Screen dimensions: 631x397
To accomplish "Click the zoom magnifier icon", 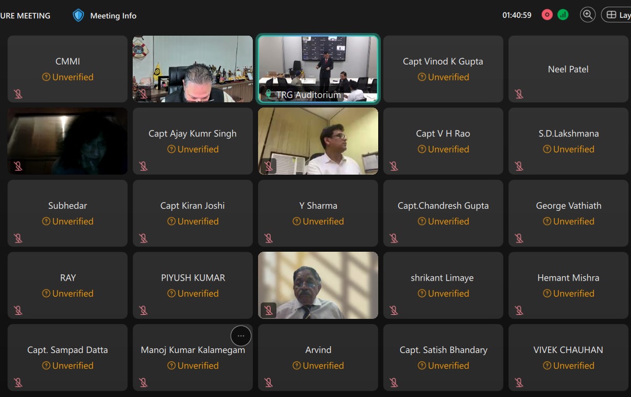I will pyautogui.click(x=587, y=15).
